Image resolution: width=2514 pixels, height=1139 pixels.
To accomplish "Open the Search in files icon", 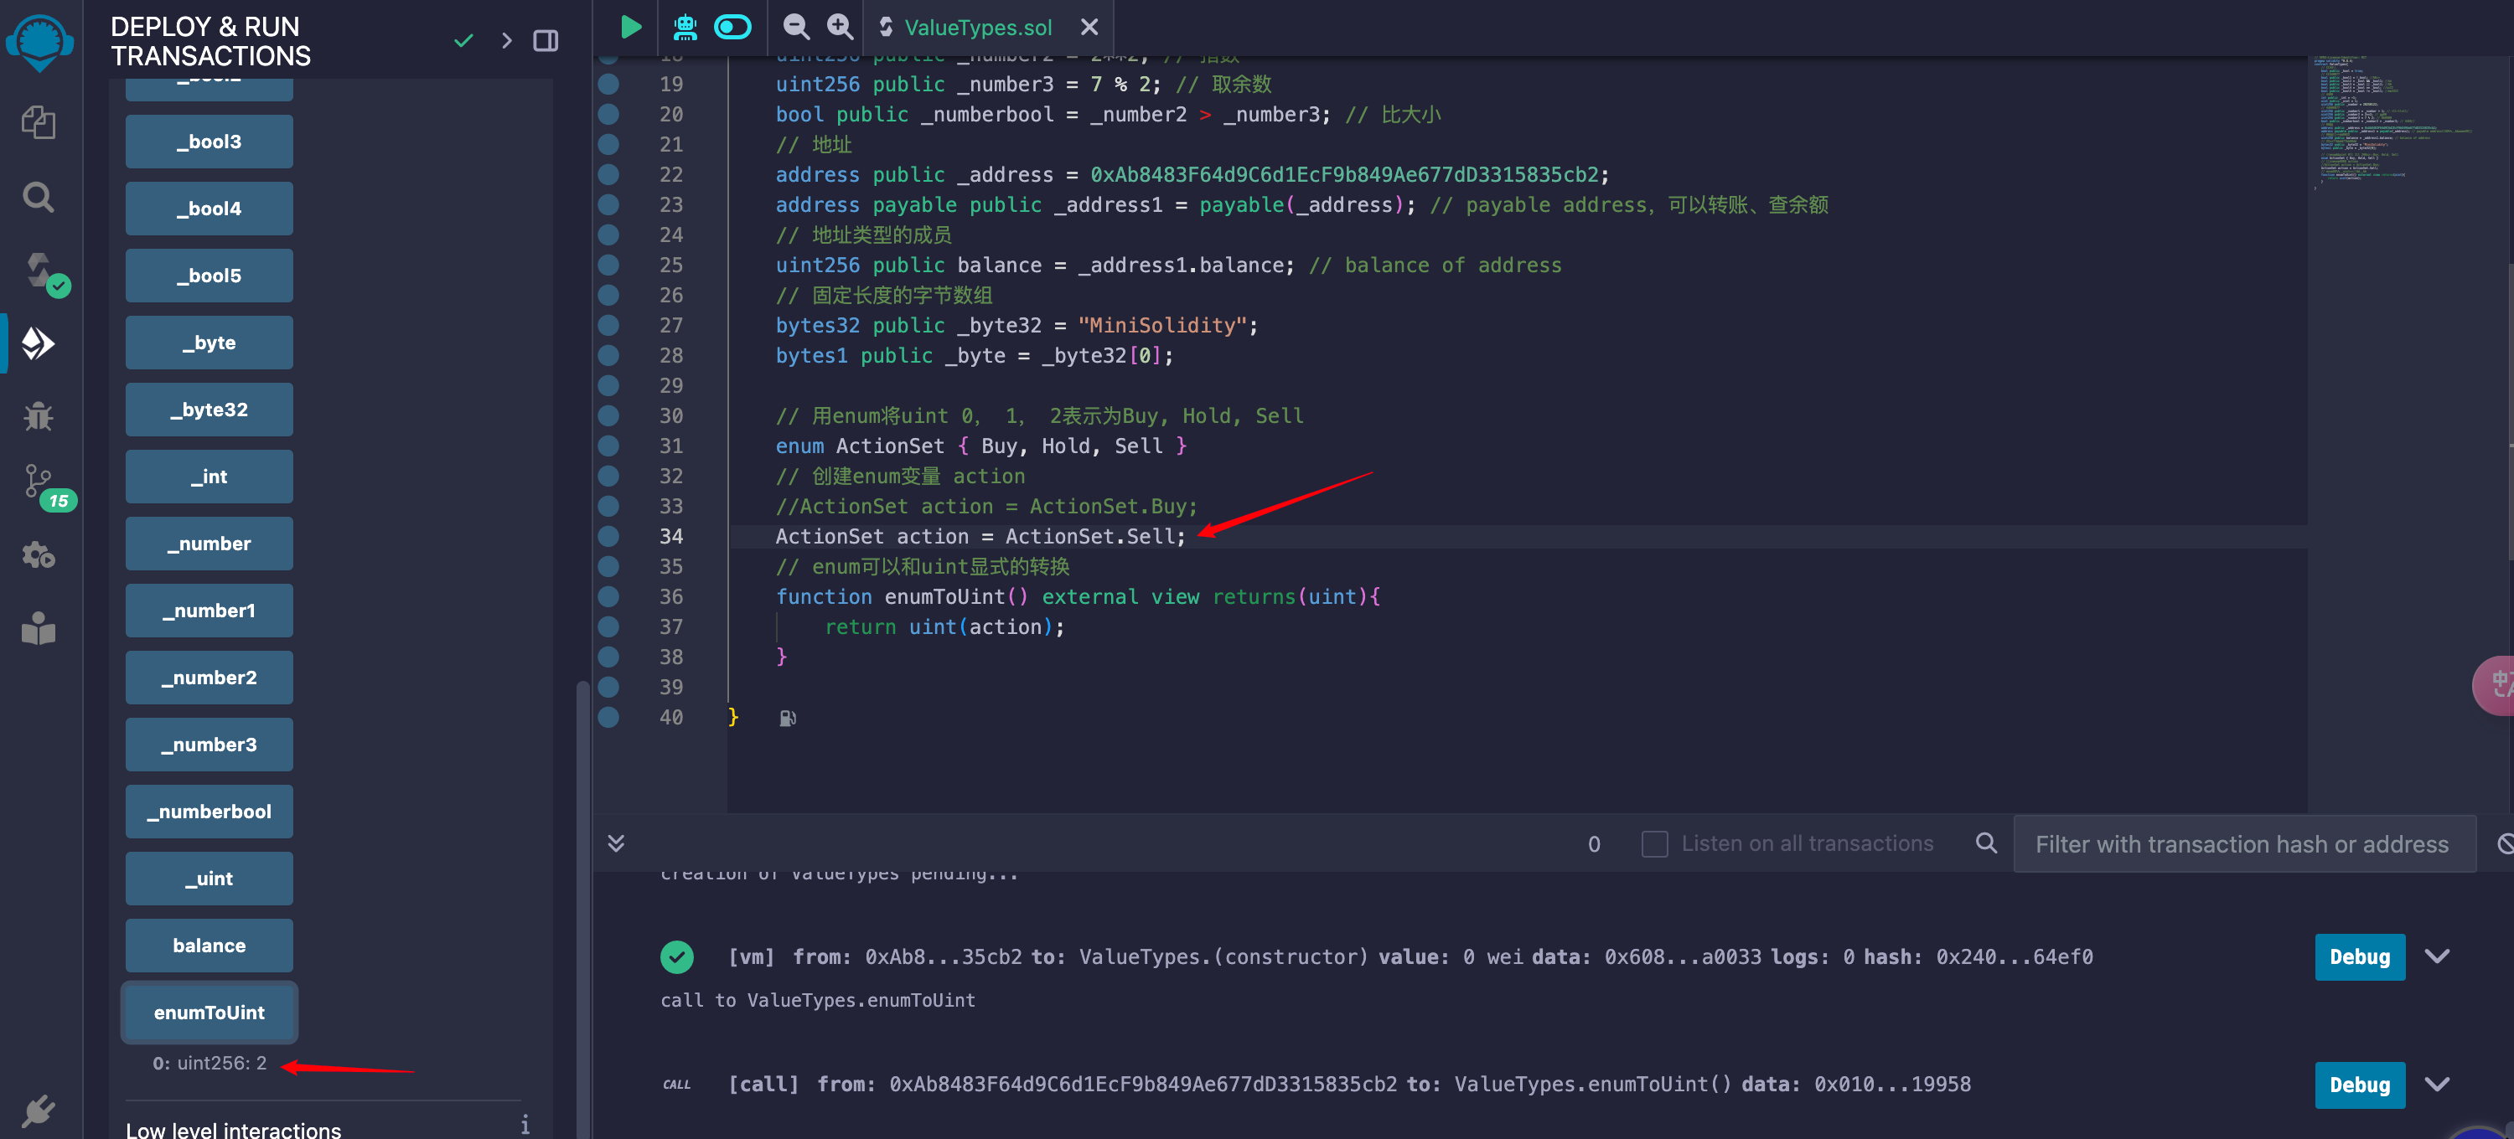I will click(x=39, y=197).
